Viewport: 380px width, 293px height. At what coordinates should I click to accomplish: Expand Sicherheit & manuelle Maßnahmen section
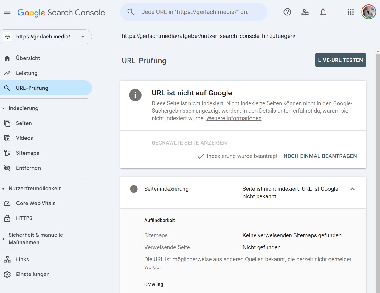(x=4, y=239)
